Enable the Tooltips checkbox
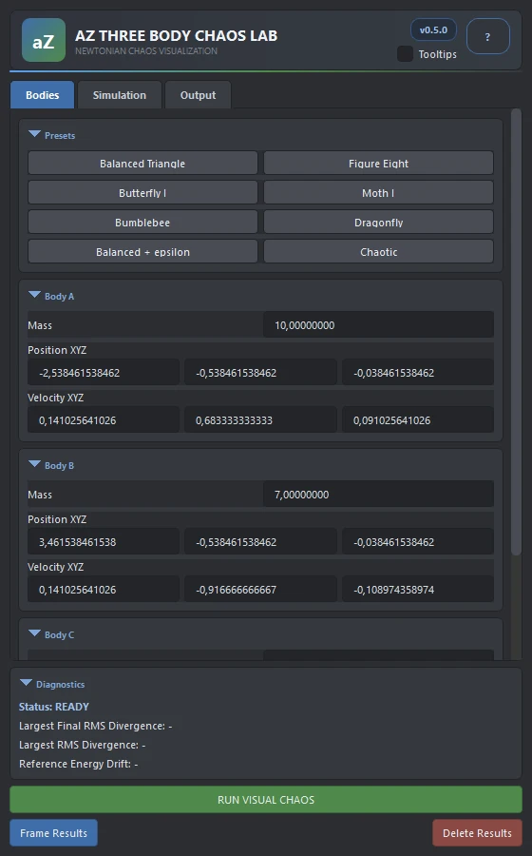The height and width of the screenshot is (856, 532). [405, 54]
